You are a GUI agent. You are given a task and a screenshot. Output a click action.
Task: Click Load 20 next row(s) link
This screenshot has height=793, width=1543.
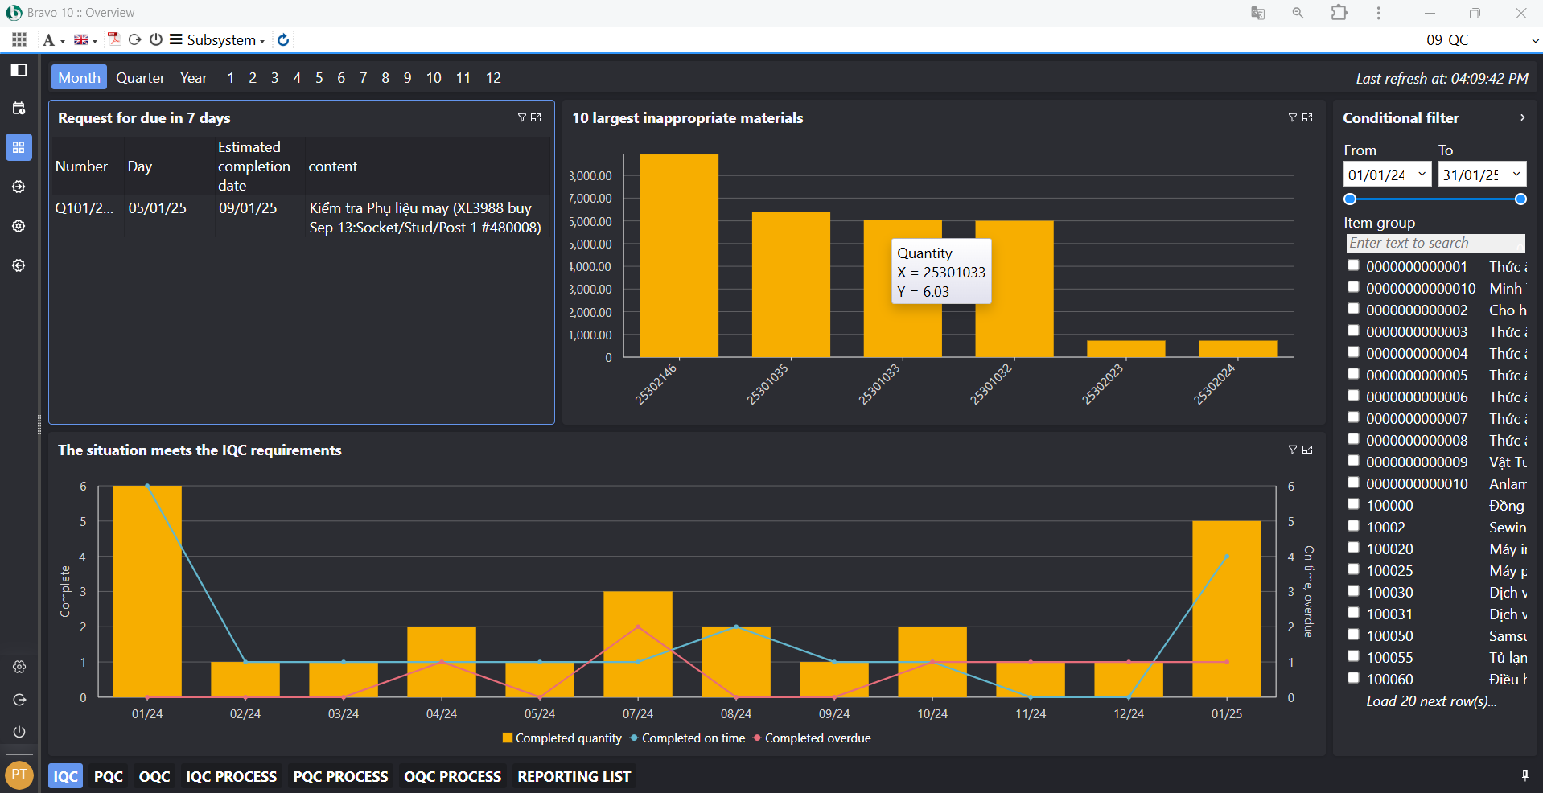tap(1430, 701)
